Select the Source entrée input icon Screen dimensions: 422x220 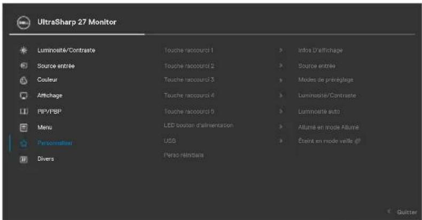coord(24,66)
